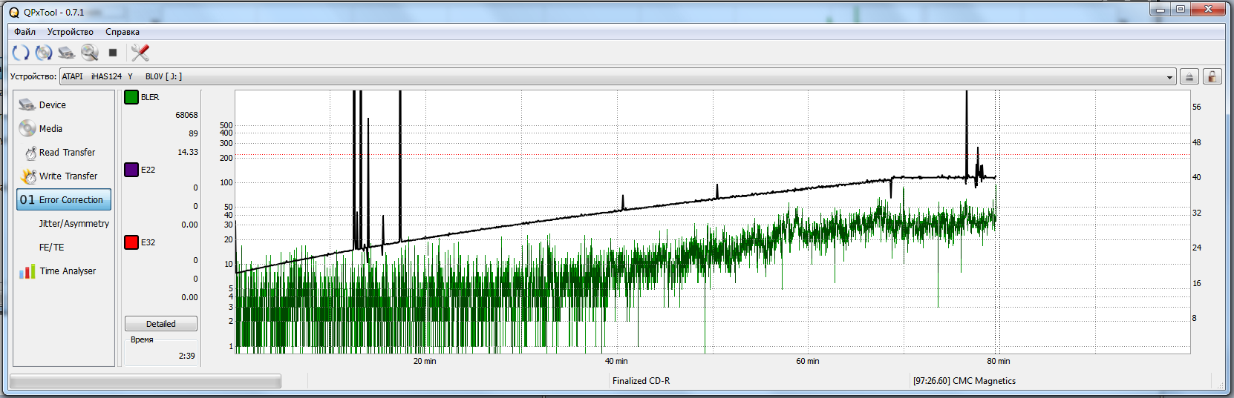Open the Справка menu
Image resolution: width=1234 pixels, height=398 pixels.
[123, 32]
